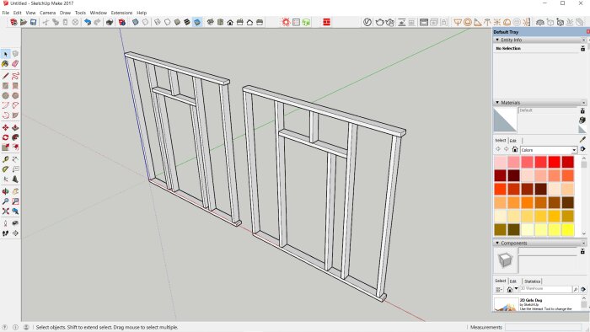Screen dimensions: 590x332
Task: Toggle X-ray face style
Action: [136, 22]
